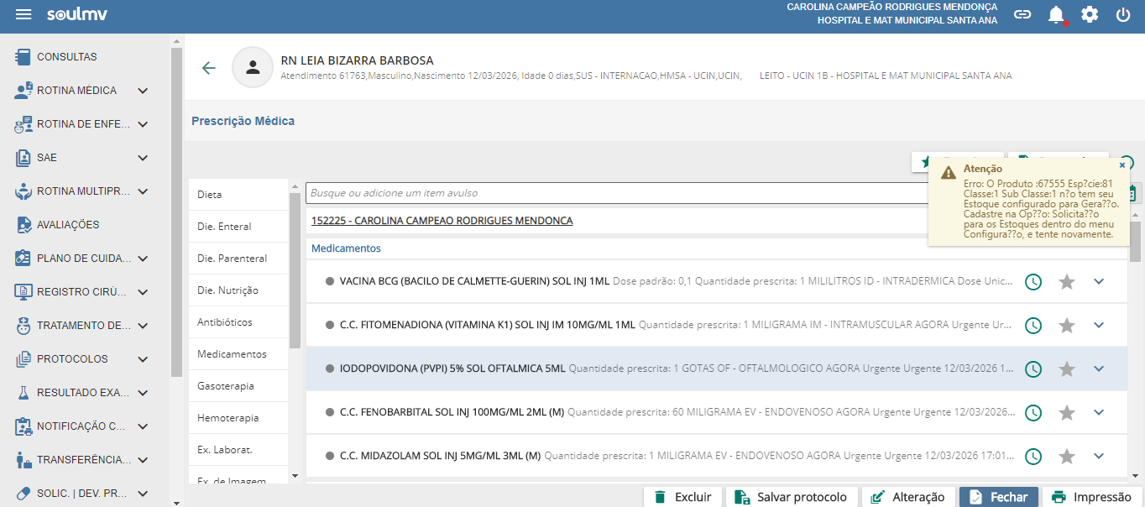Expand ROTINA MÉDICA sidebar menu
Viewport: 1145px width, 507px height.
tap(143, 91)
